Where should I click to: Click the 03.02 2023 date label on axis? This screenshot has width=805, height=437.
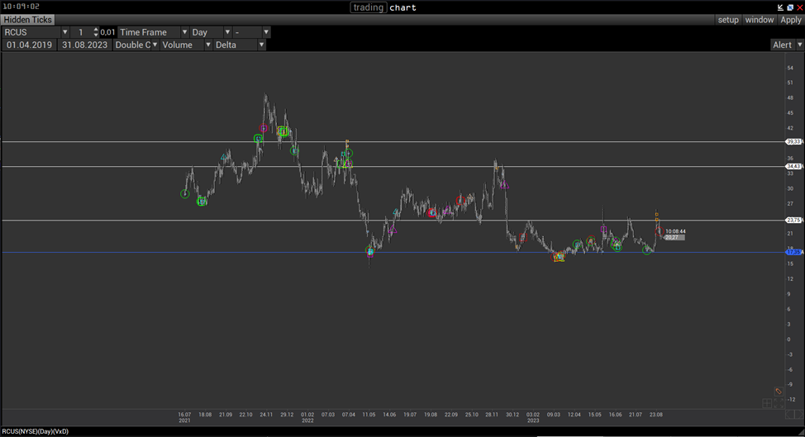coord(533,417)
